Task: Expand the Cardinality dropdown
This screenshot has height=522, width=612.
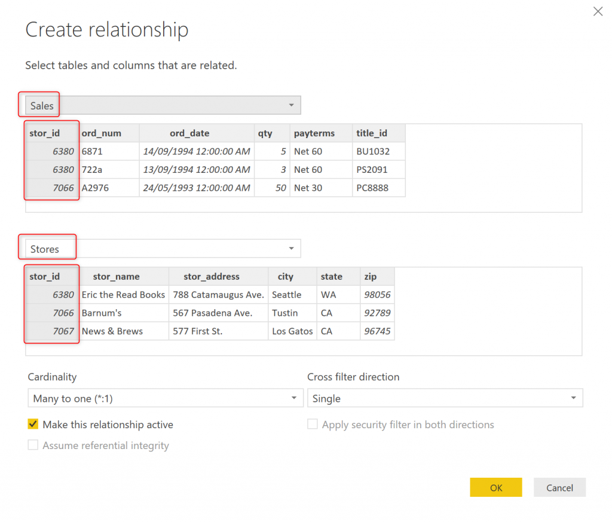Action: [165, 398]
